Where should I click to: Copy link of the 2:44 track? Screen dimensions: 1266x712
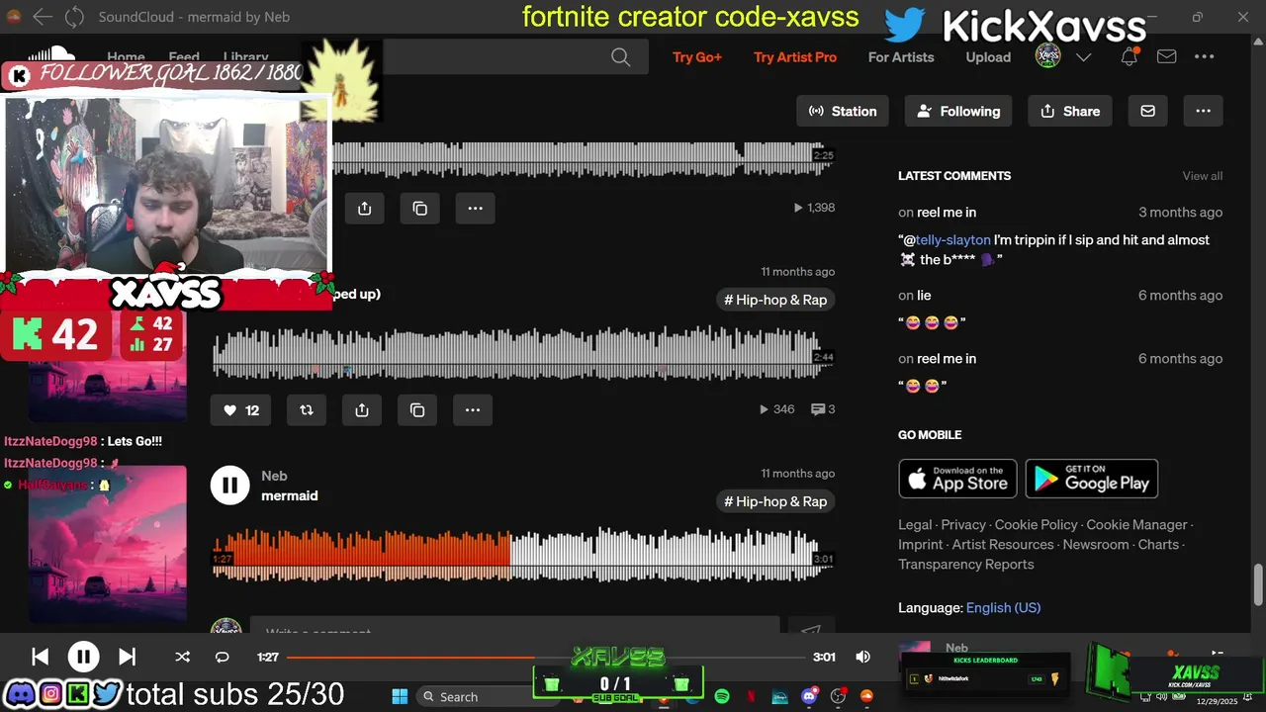pyautogui.click(x=417, y=409)
